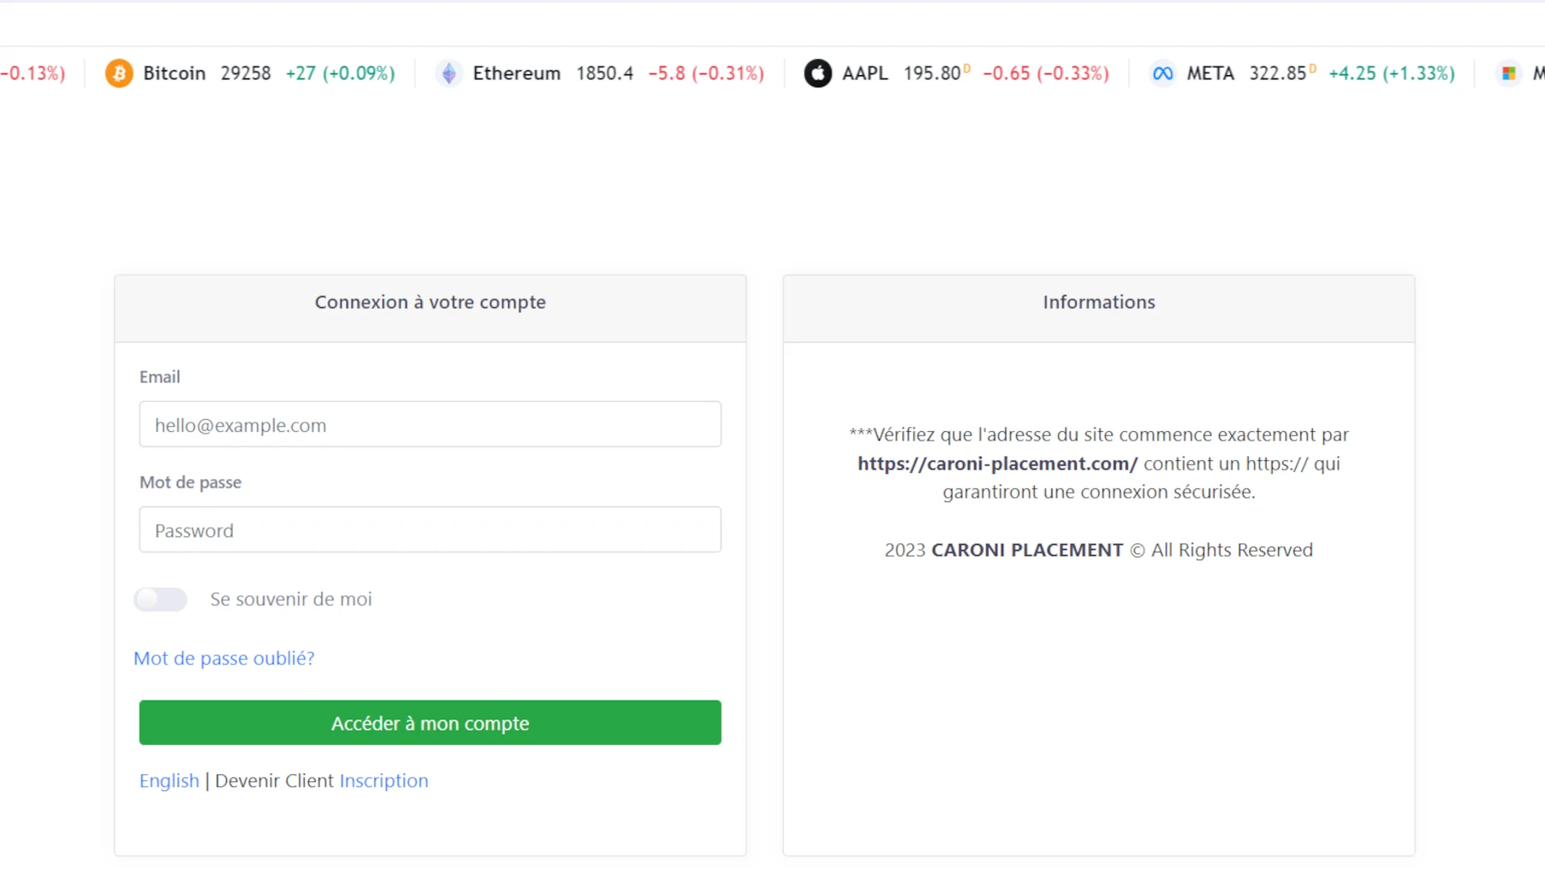Click the Microsoft logo icon in ticker
Screen dimensions: 1545x875
[x=1509, y=74]
